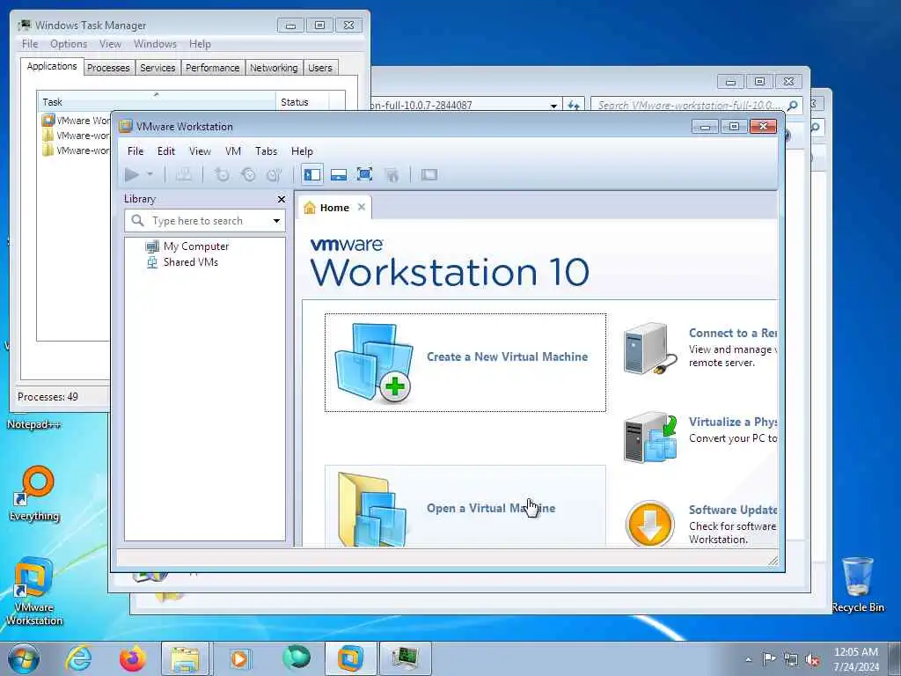Close the Home tab
The width and height of the screenshot is (901, 676).
(362, 207)
